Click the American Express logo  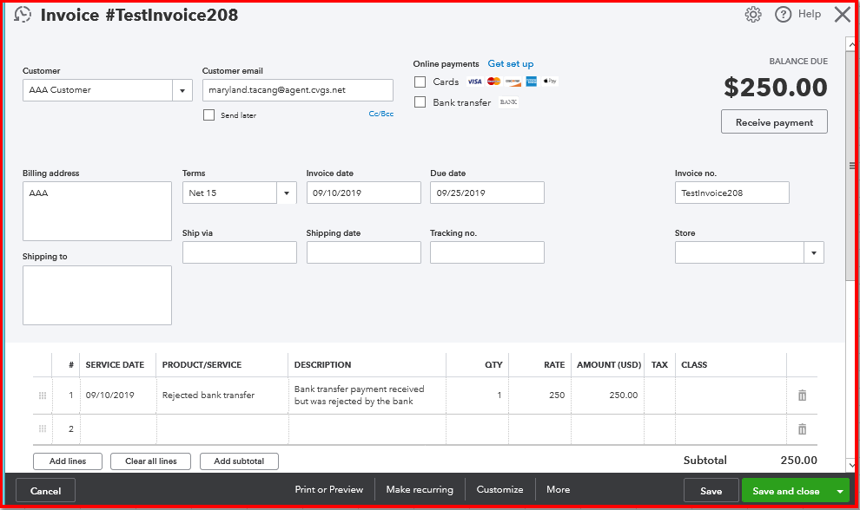[532, 81]
